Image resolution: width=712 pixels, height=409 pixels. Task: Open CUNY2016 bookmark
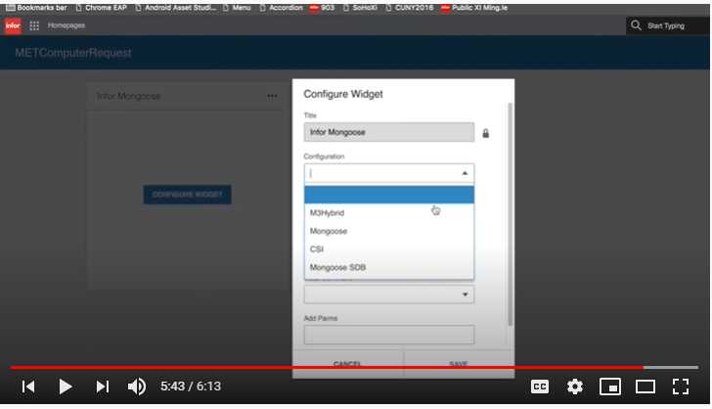pos(409,8)
